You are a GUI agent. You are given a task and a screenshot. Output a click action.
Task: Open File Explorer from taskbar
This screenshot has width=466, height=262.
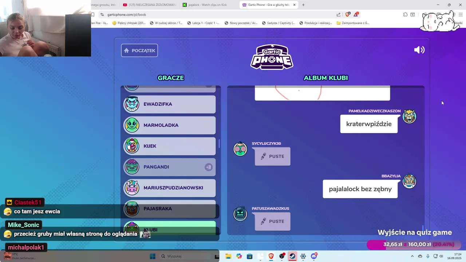tap(228, 256)
